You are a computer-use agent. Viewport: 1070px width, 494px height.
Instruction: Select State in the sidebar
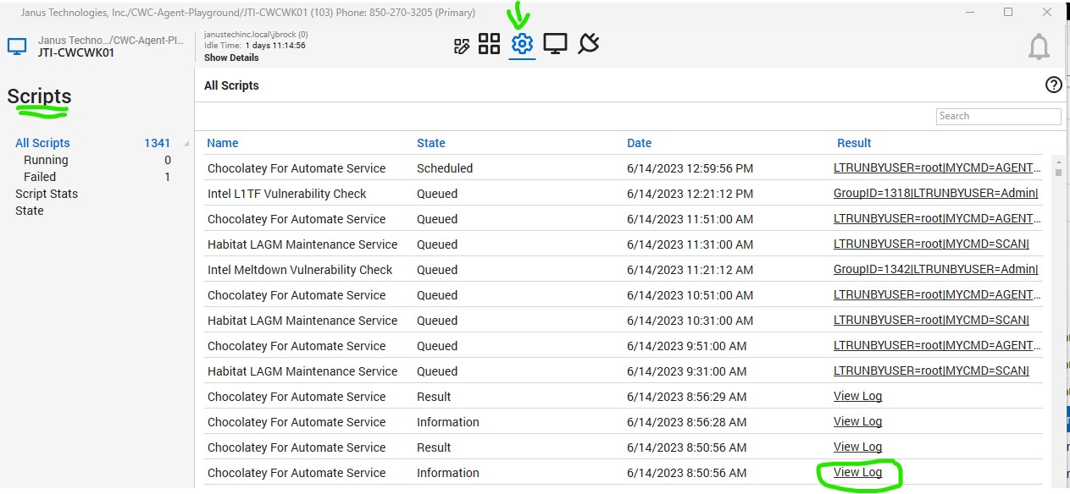(x=29, y=211)
